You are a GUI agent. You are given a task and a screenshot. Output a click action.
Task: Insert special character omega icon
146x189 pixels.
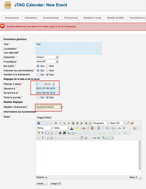tap(135, 128)
